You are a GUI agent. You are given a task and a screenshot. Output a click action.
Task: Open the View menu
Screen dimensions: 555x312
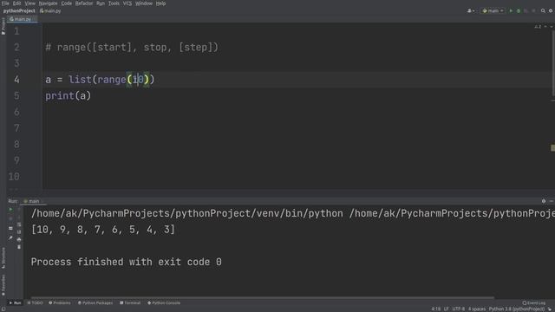tap(29, 3)
